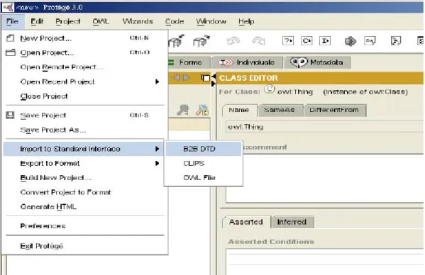
Task: Click the toolbar icon left of the cut-off one
Action: point(396,41)
